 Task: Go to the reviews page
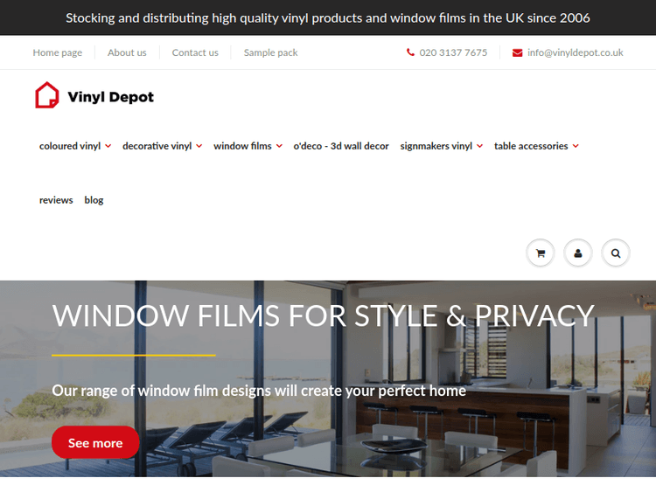pos(56,200)
